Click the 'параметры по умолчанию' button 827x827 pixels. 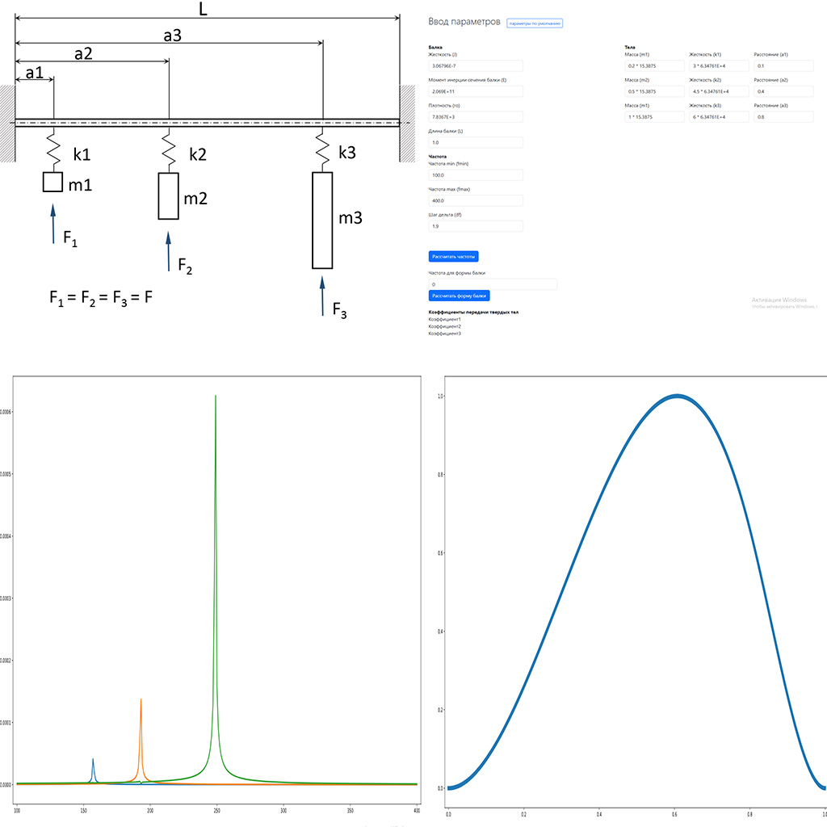click(x=535, y=23)
